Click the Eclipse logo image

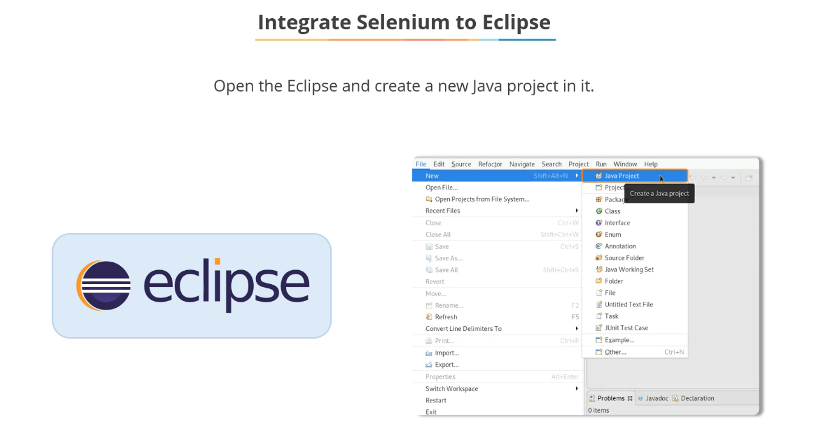pos(192,286)
